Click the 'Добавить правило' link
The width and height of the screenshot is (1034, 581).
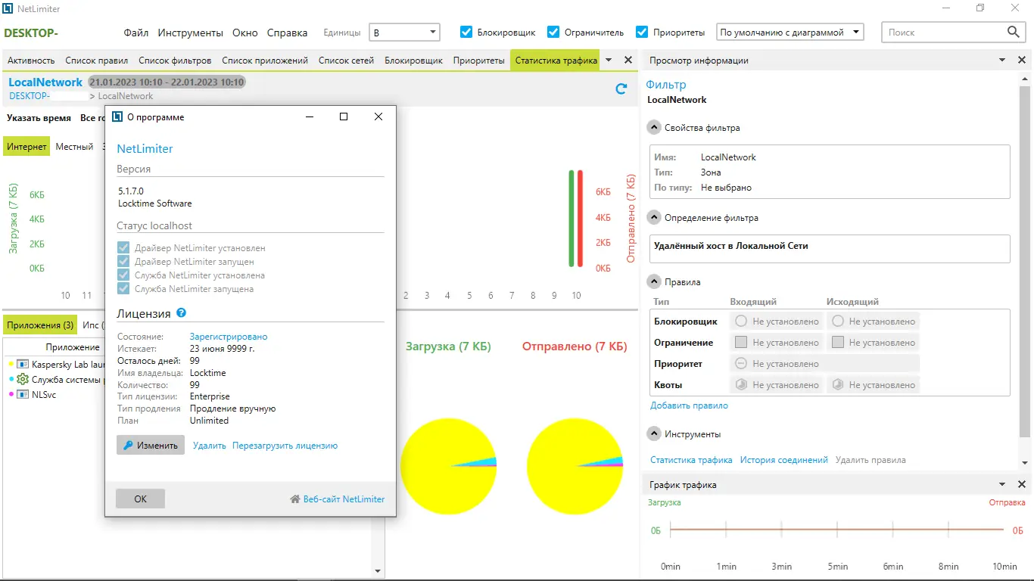[689, 405]
